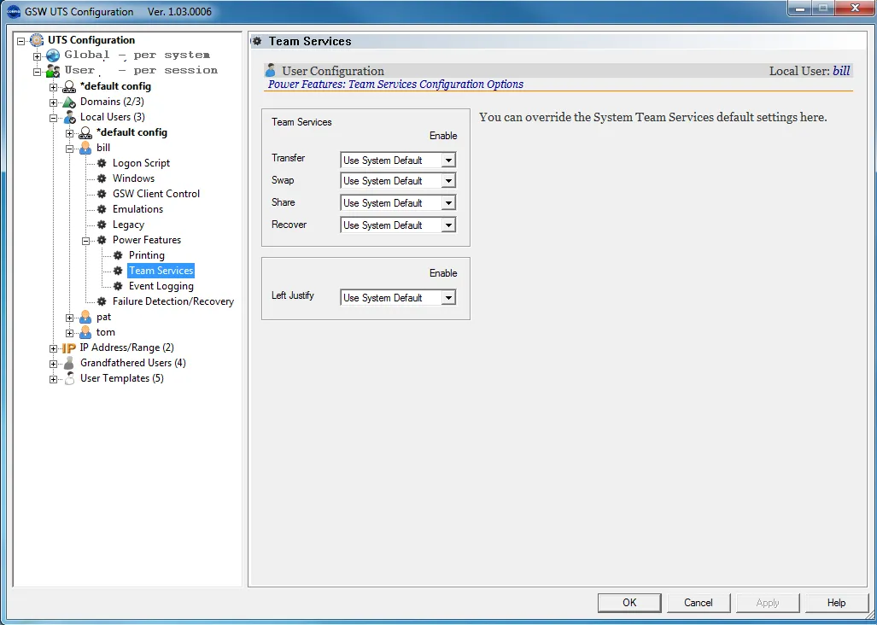Click the OK button
877x625 pixels.
[629, 603]
